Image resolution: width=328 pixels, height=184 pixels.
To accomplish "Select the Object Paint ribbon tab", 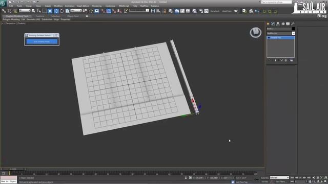I will pyautogui.click(x=73, y=16).
